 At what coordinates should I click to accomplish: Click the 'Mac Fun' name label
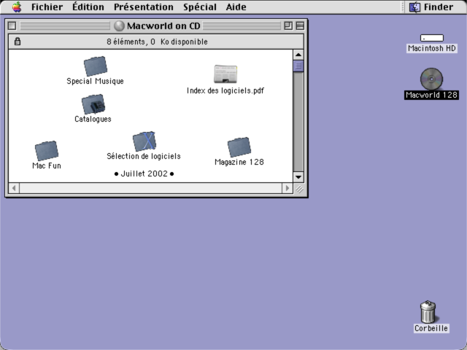tap(47, 166)
